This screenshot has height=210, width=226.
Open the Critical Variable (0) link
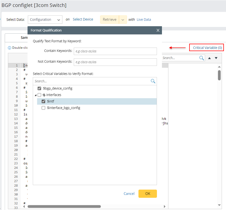pyautogui.click(x=207, y=48)
